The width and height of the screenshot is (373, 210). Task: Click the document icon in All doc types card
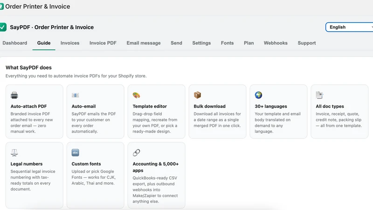pos(319,95)
